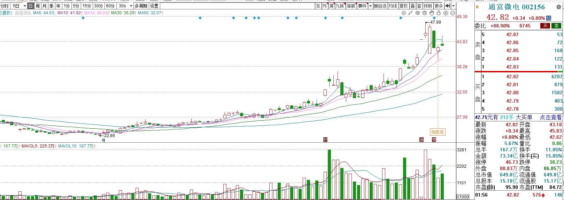The height and width of the screenshot is (200, 564).
Task: Select the 月 monthly period tab
Action: [45, 6]
